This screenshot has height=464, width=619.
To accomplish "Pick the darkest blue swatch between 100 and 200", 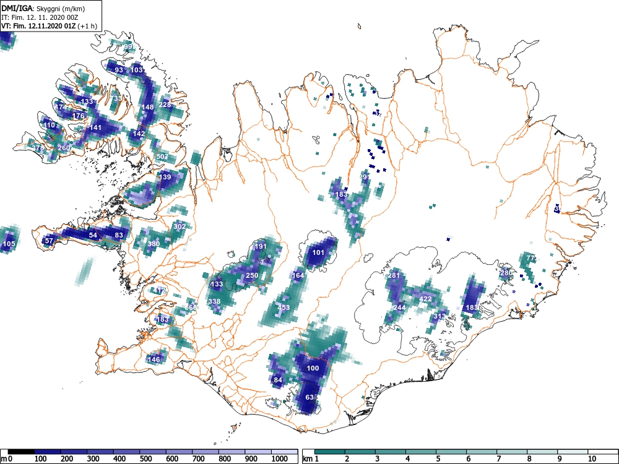I will point(48,452).
